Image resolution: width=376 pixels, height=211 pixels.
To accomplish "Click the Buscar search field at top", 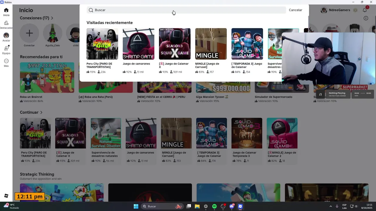I will tap(186, 10).
